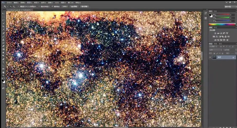Add an Exposure adjustment icon
Viewport: 237px width, 128px height.
click(224, 33)
